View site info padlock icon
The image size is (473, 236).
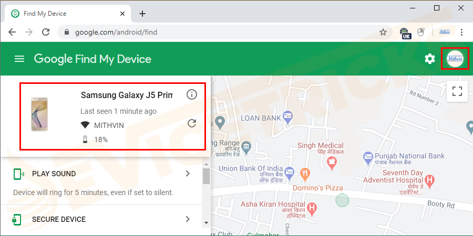tap(67, 32)
